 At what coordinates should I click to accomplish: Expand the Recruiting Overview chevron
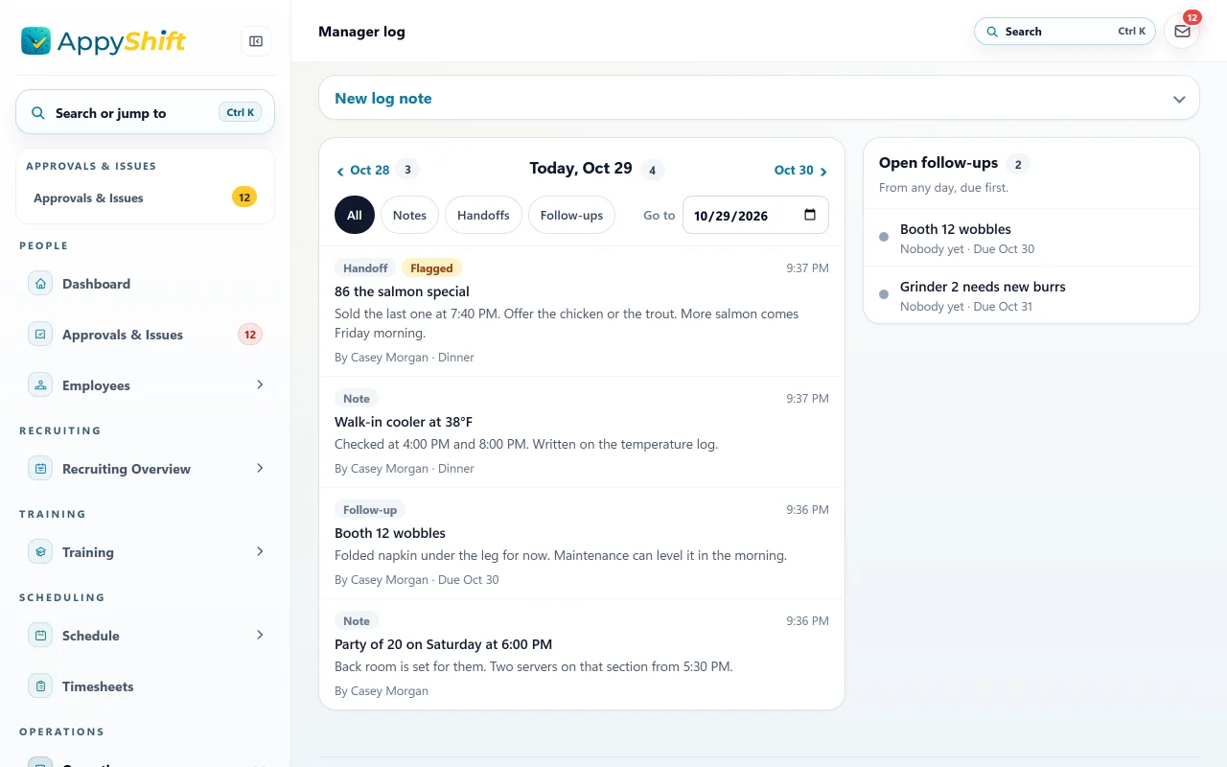[x=260, y=468]
